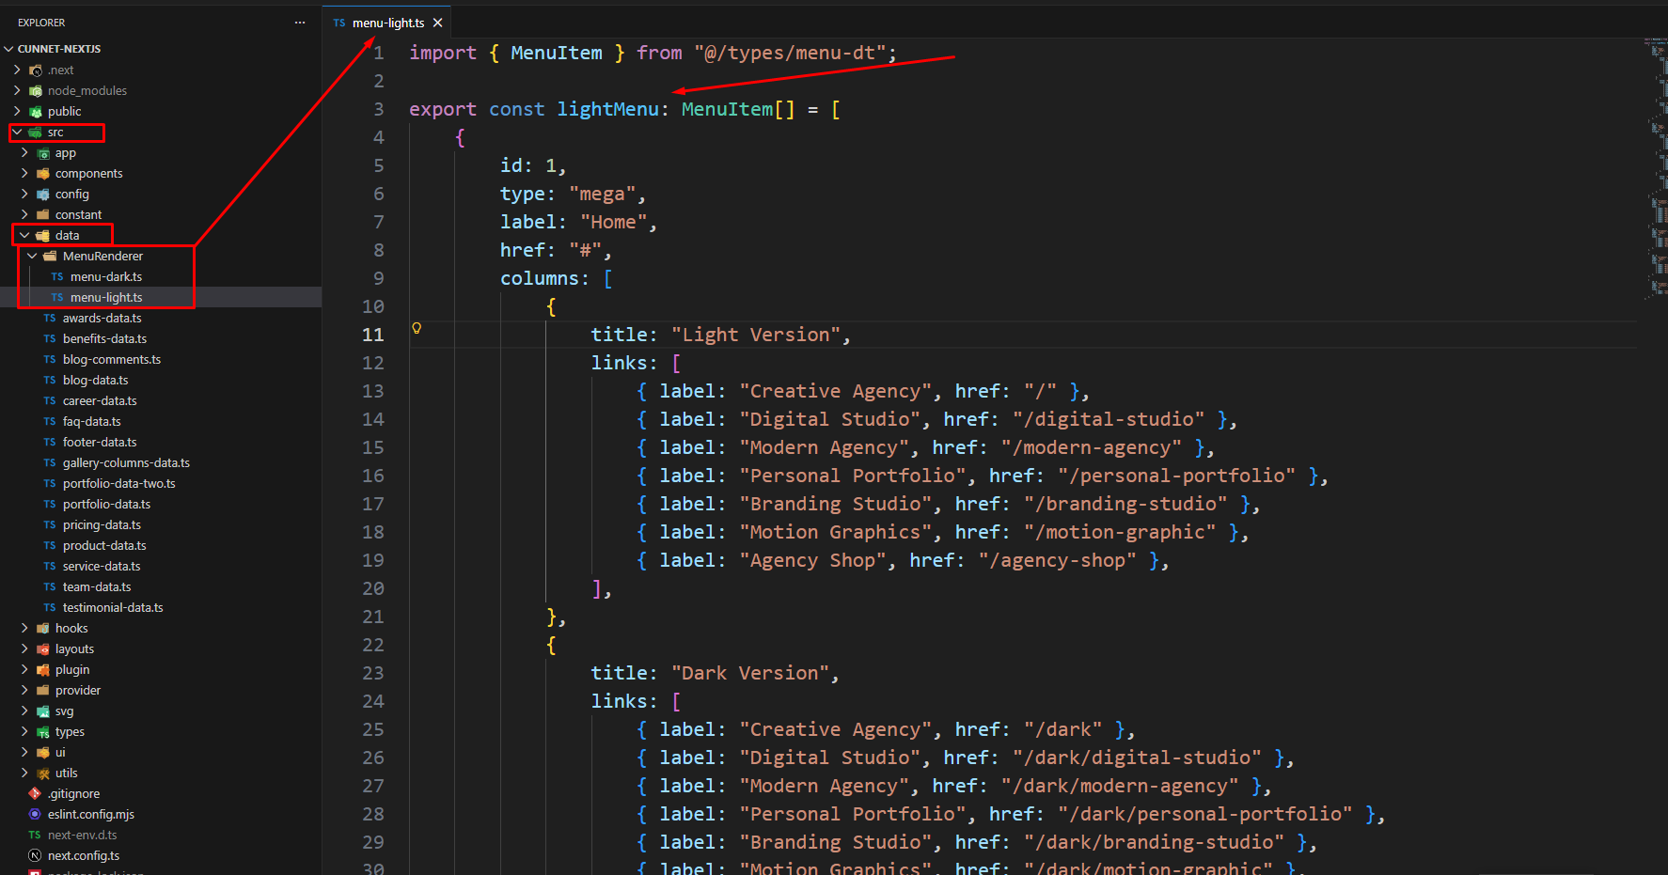Select footer-data.ts in the file tree
1668x875 pixels.
(x=99, y=442)
